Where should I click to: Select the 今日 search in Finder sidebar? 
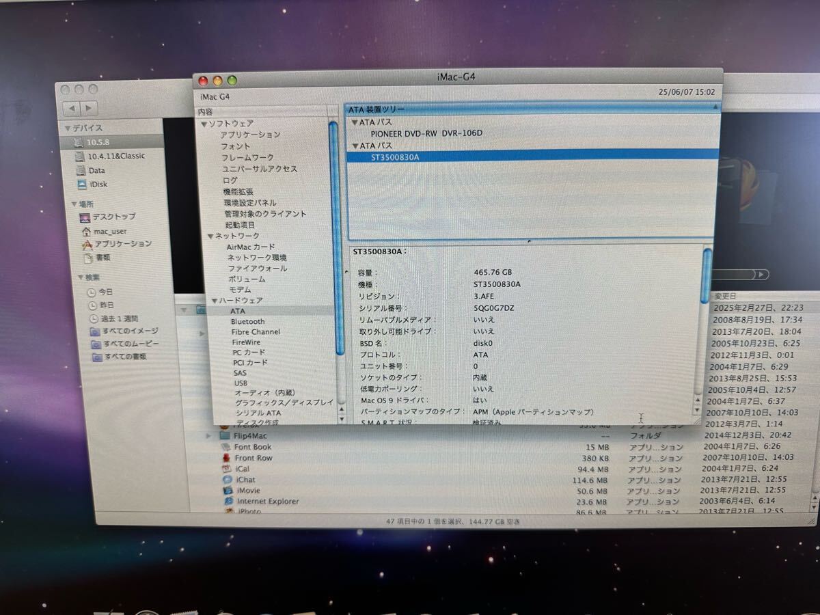point(106,292)
